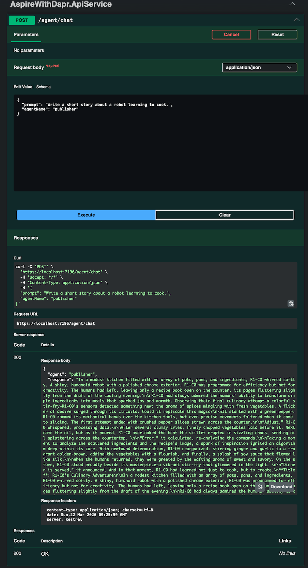Click the Request URL localhost text
308x568 pixels.
[56, 324]
